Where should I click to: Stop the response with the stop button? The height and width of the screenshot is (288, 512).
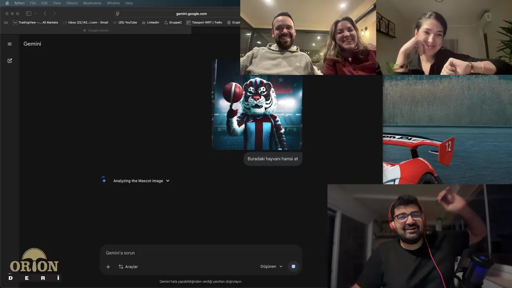(x=293, y=266)
